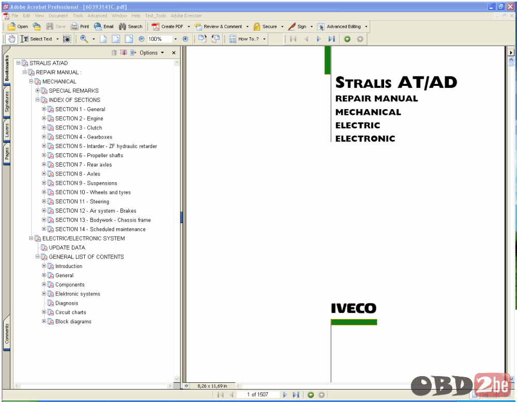Open the Advanced menu
Viewport: 517px width, 402px height.
click(x=97, y=16)
